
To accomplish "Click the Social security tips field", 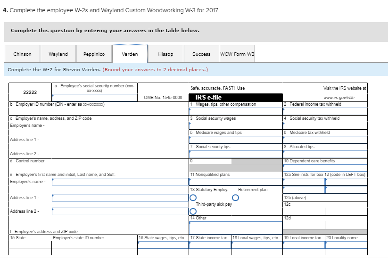I will tap(236, 154).
